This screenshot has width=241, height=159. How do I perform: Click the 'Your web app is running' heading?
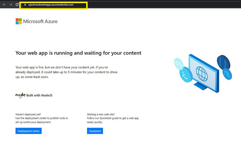click(x=78, y=53)
